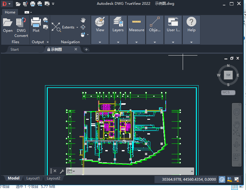The height and width of the screenshot is (190, 246).
Task: Click Plot Preview icon in quick access toolbar
Action: point(47,4)
